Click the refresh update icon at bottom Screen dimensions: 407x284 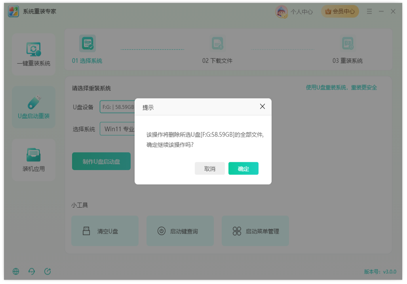(48, 272)
